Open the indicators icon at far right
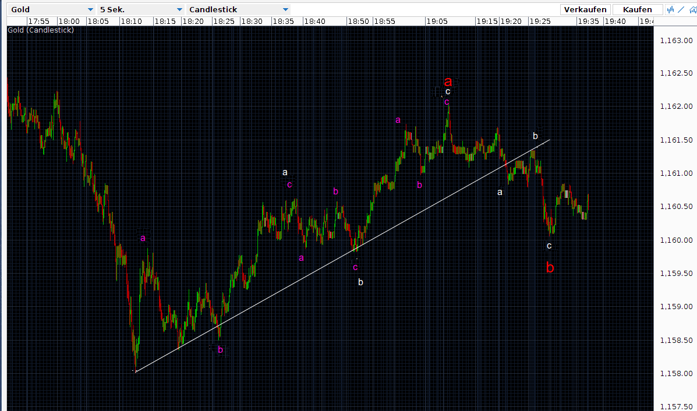 [692, 9]
